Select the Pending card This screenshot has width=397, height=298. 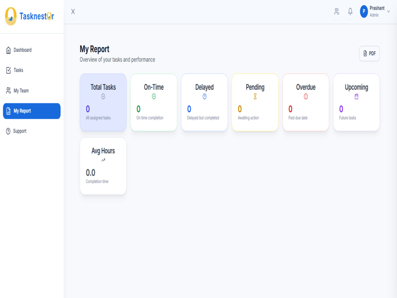coord(255,103)
